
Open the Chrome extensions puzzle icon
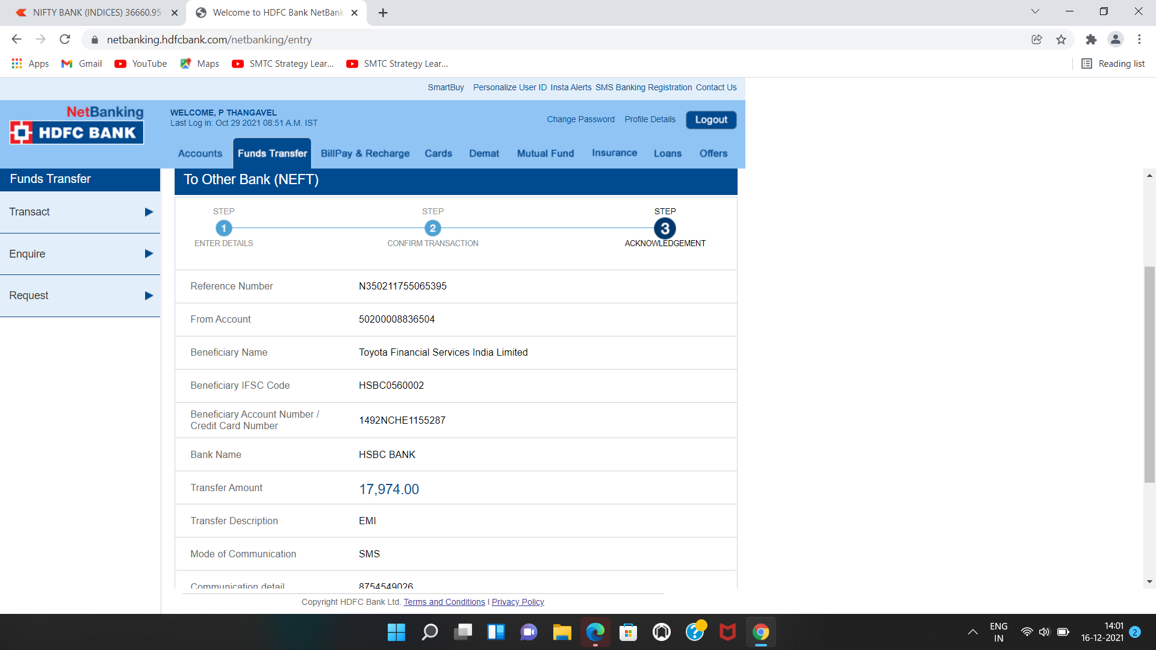(1091, 40)
